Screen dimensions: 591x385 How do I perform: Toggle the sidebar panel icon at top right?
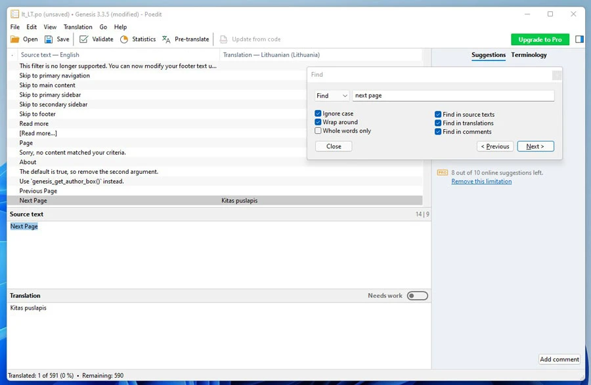pyautogui.click(x=579, y=39)
